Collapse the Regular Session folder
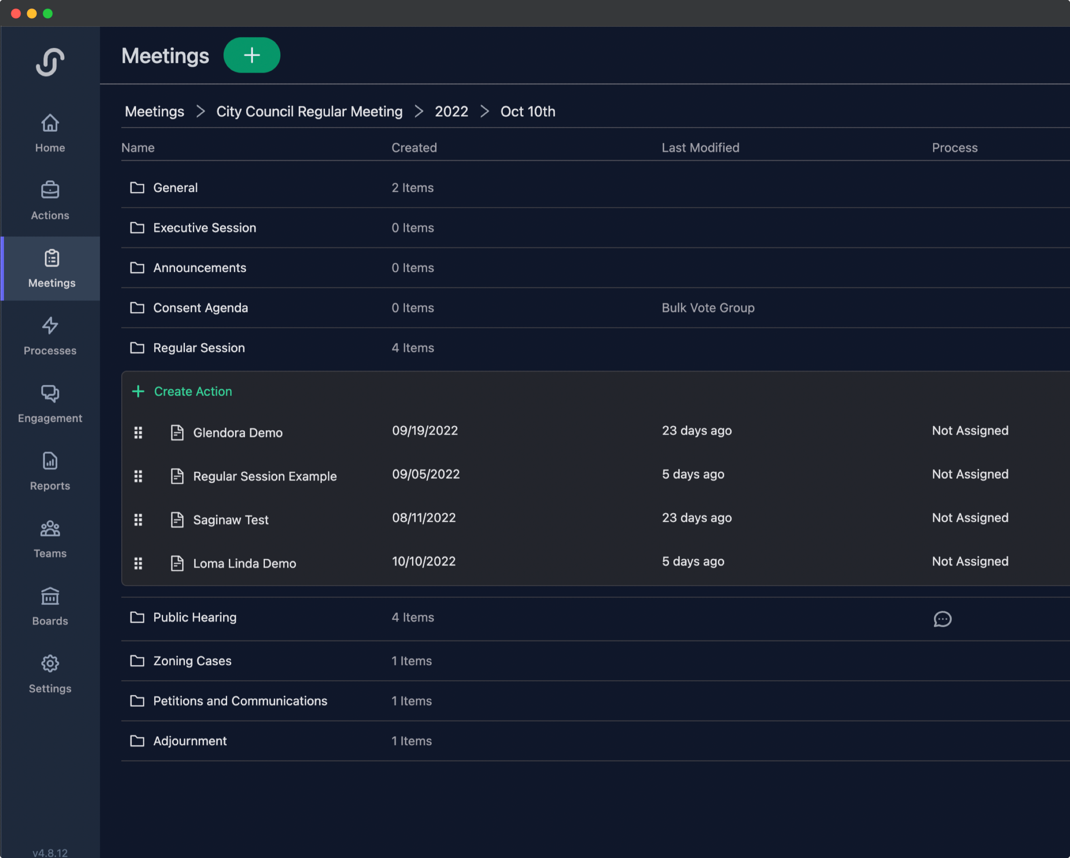1070x858 pixels. [x=198, y=347]
